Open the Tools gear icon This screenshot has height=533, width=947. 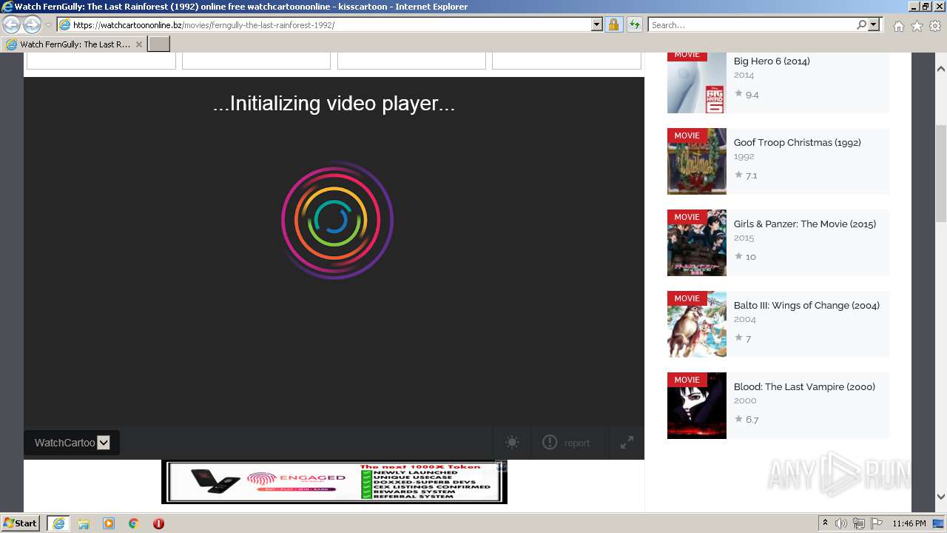934,26
